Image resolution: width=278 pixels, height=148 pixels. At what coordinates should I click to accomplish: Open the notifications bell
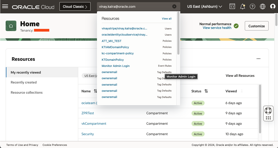(x=242, y=7)
